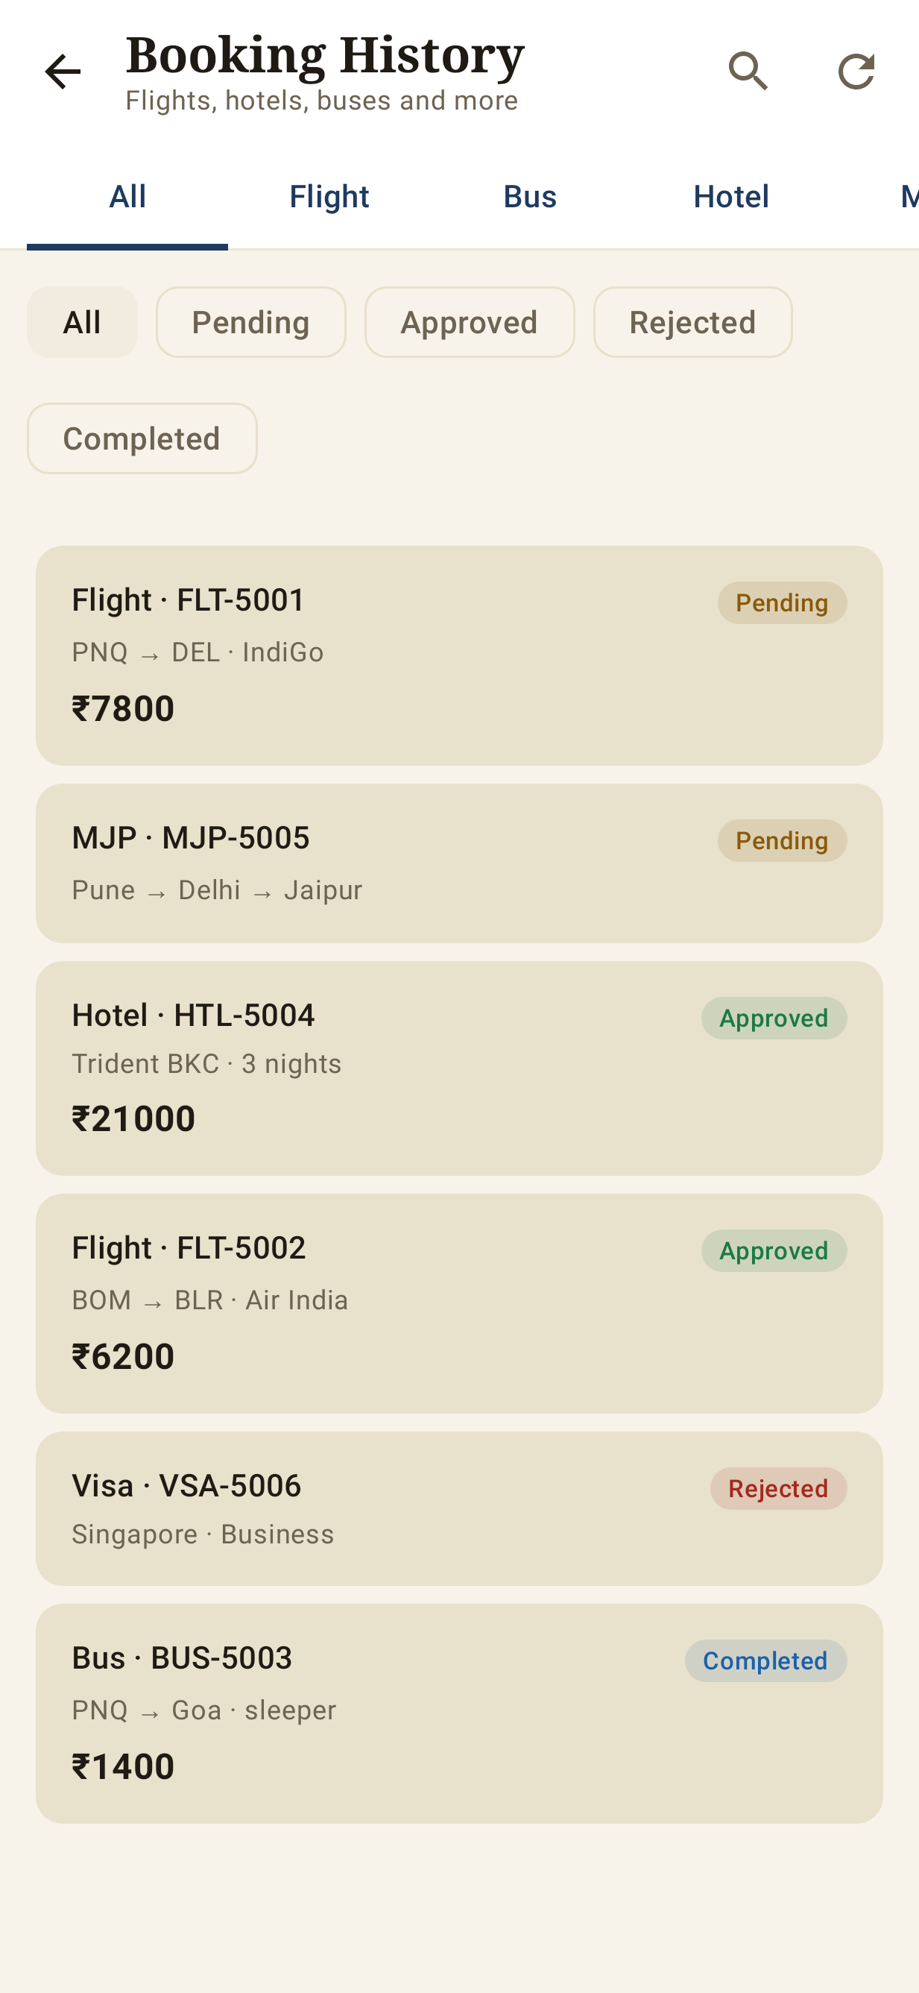This screenshot has width=919, height=1993.
Task: Enable the Approved filter chip
Action: coord(469,322)
